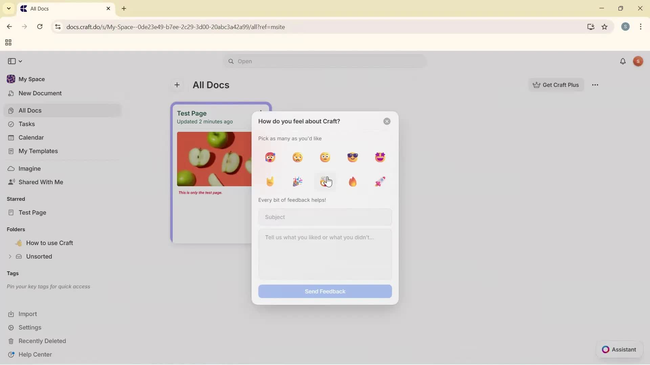Toggle the star-struck emoji
The height and width of the screenshot is (365, 650).
click(380, 157)
